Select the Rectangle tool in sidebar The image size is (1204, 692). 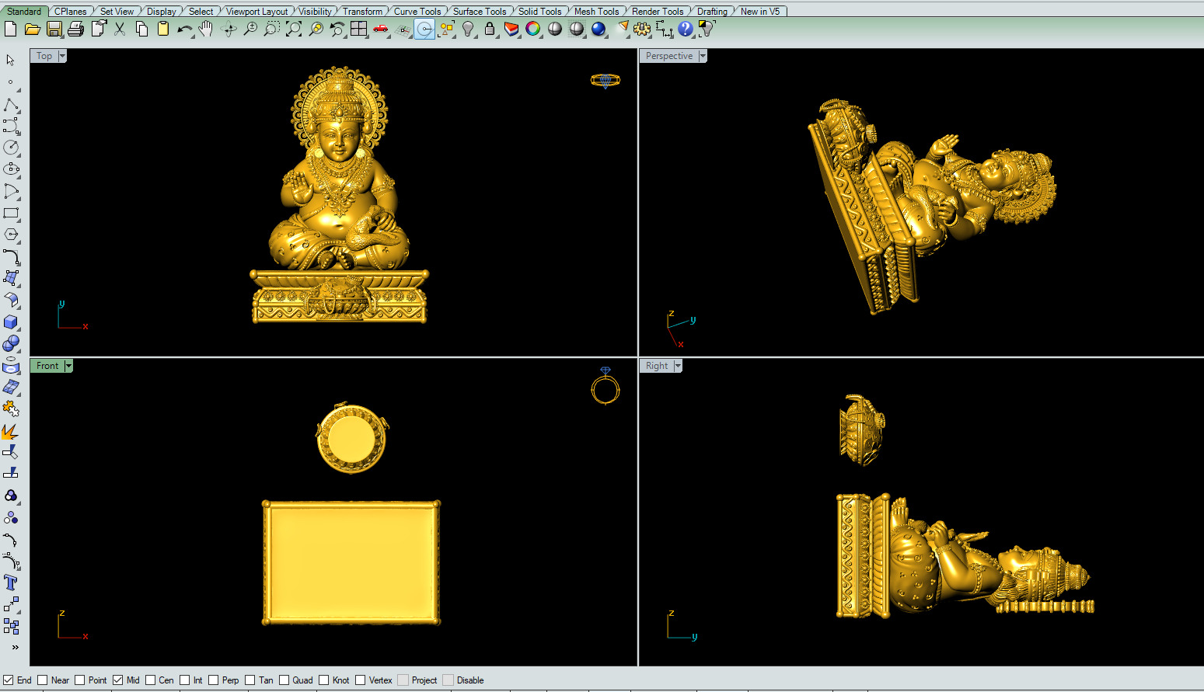pyautogui.click(x=11, y=213)
